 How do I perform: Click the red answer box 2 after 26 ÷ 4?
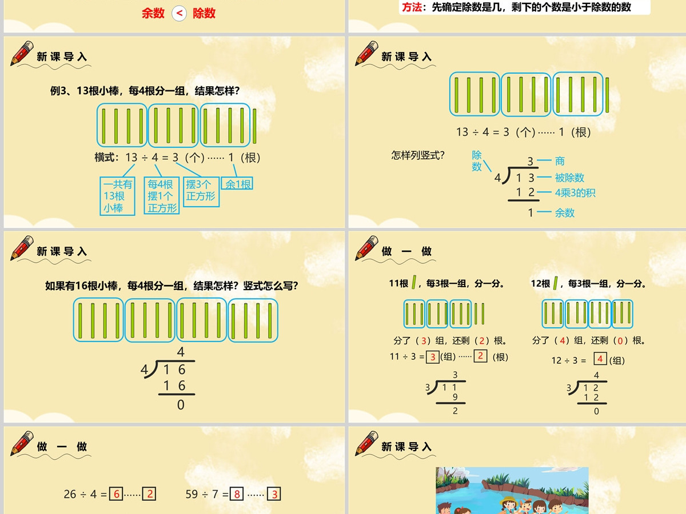149,494
